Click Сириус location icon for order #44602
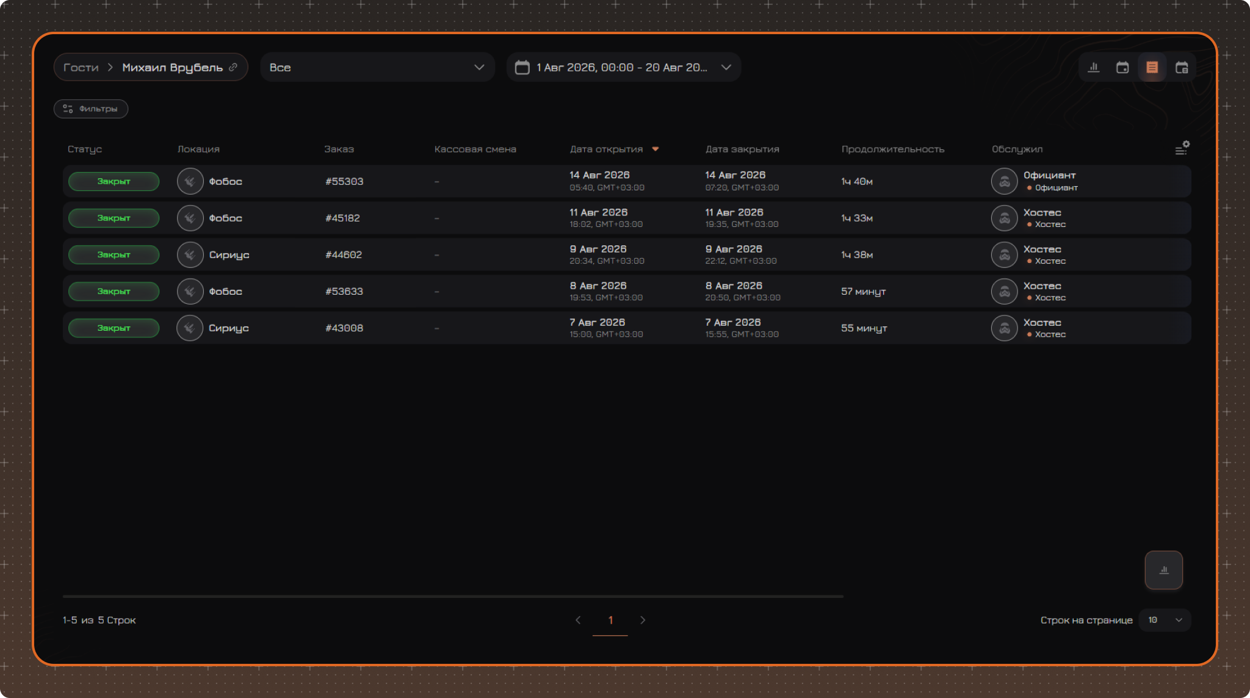Image resolution: width=1250 pixels, height=698 pixels. coord(190,254)
